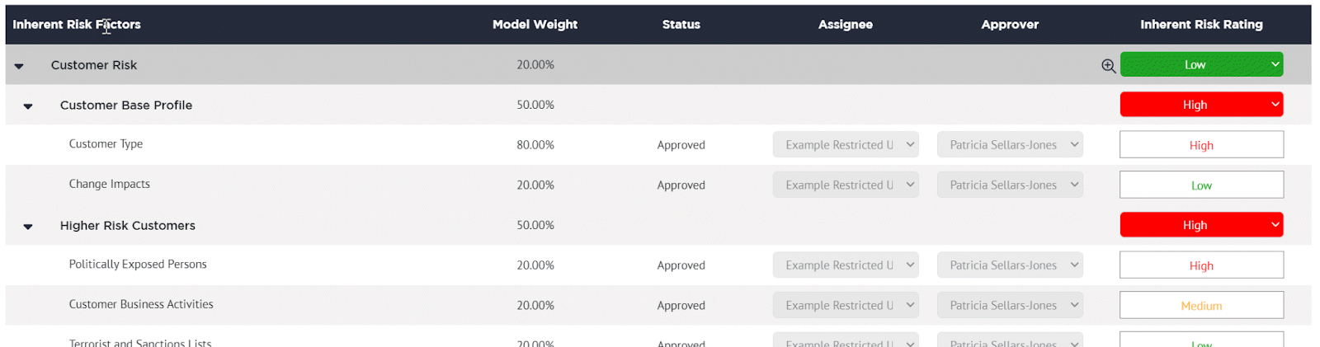Click the Customer Type High rating box

1201,145
